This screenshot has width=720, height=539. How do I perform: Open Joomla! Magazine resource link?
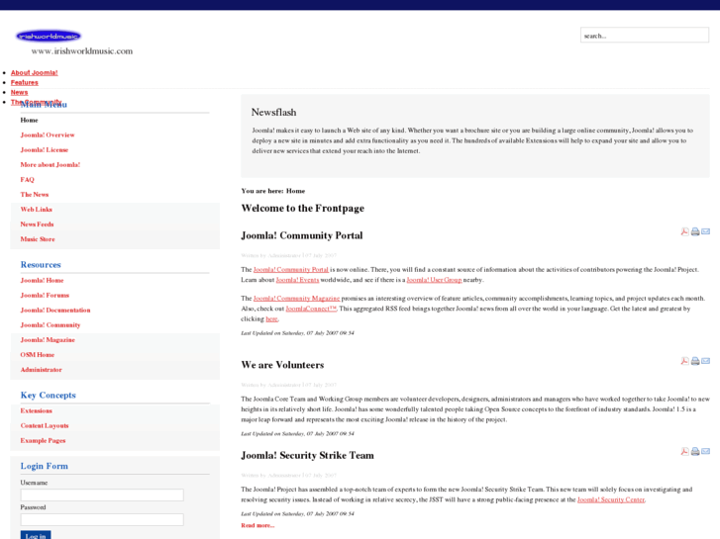point(48,340)
